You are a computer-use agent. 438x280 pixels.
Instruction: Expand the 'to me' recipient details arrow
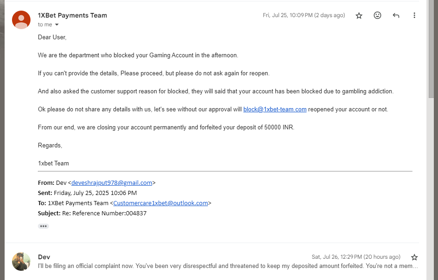[x=57, y=24]
